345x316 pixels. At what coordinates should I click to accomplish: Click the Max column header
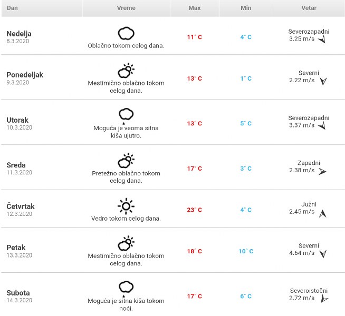pos(194,8)
